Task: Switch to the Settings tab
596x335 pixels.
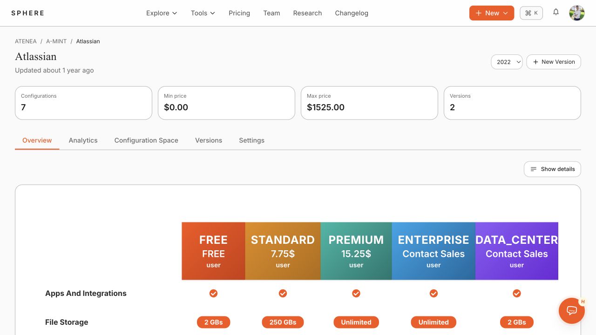Action: (251, 140)
